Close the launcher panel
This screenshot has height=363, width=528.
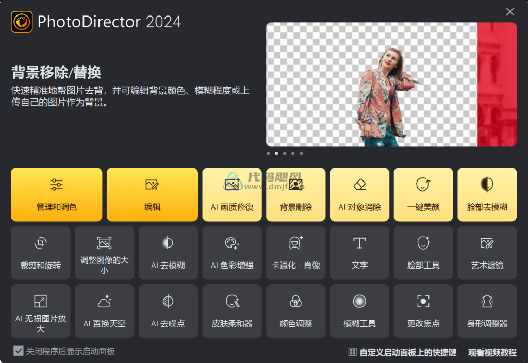(x=510, y=12)
